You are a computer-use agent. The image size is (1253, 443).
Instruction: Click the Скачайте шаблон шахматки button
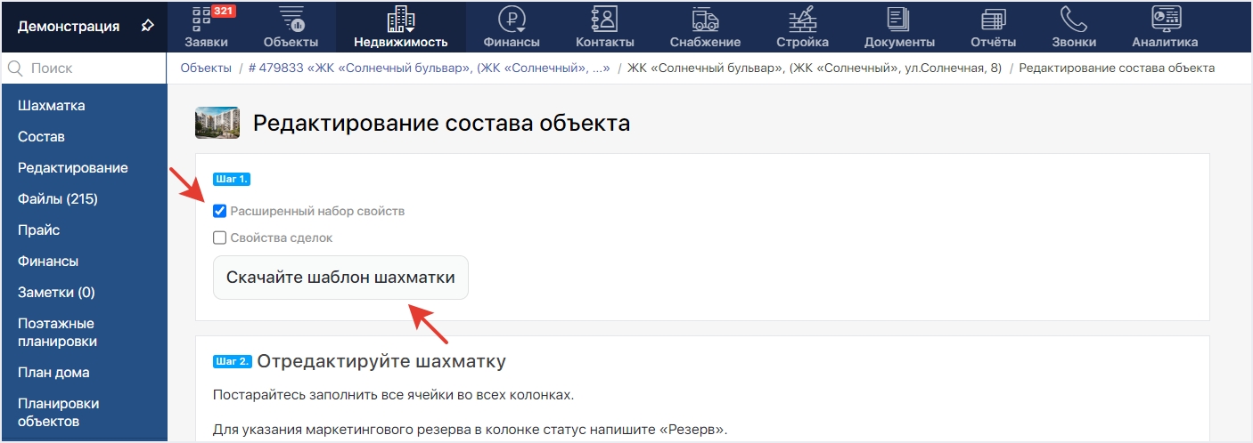pos(340,278)
